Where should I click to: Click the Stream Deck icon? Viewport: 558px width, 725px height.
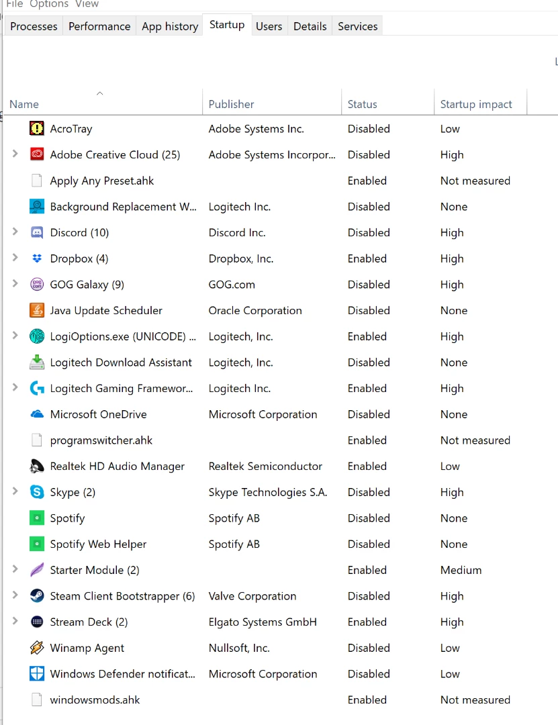37,622
